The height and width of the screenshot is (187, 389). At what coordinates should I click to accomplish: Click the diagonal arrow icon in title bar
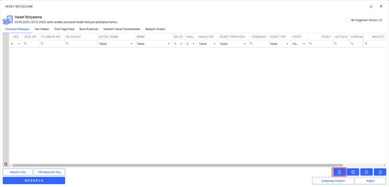[x=371, y=6]
